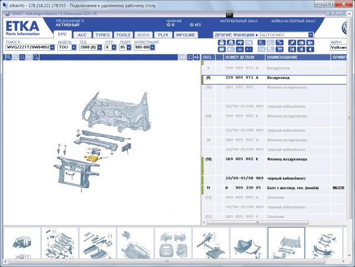The height and width of the screenshot is (267, 355).
Task: Open the currently selected front-end thumbnail
Action: pos(286,243)
